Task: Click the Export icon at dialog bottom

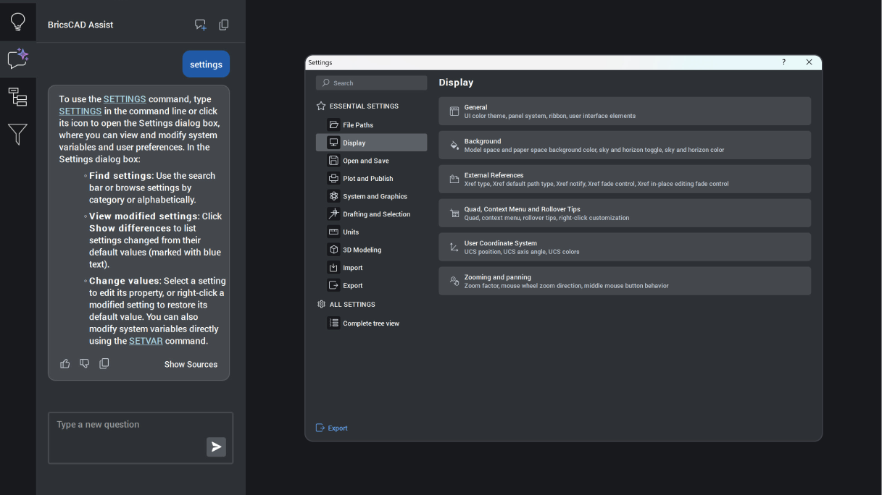Action: 320,428
